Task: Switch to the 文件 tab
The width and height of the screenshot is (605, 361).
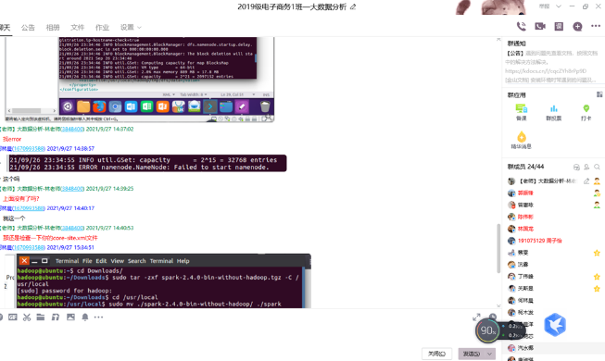Action: pos(77,28)
